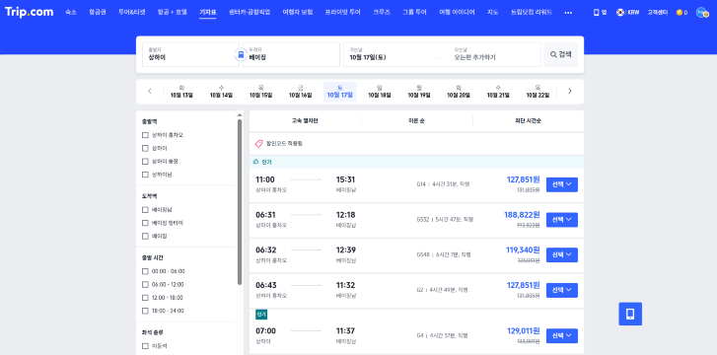Check the 상하이 훙차오 departure station box

click(145, 135)
